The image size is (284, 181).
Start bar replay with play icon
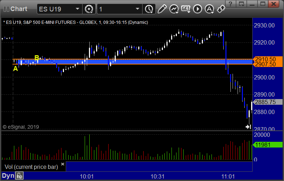[198, 9]
